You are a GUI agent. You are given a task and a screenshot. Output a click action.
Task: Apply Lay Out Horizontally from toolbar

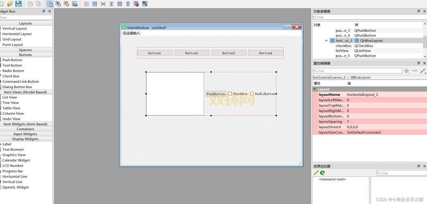[86, 4]
